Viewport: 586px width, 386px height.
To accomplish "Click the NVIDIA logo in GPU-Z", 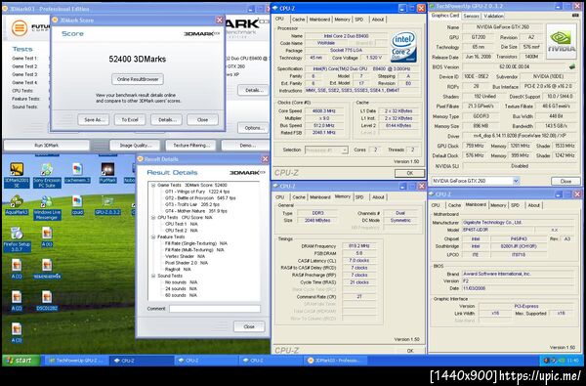I will pos(561,41).
